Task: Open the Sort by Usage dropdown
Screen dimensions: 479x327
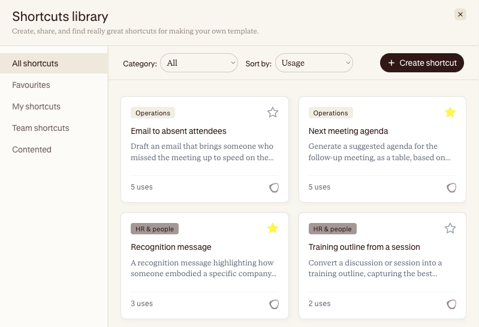Action: click(314, 63)
